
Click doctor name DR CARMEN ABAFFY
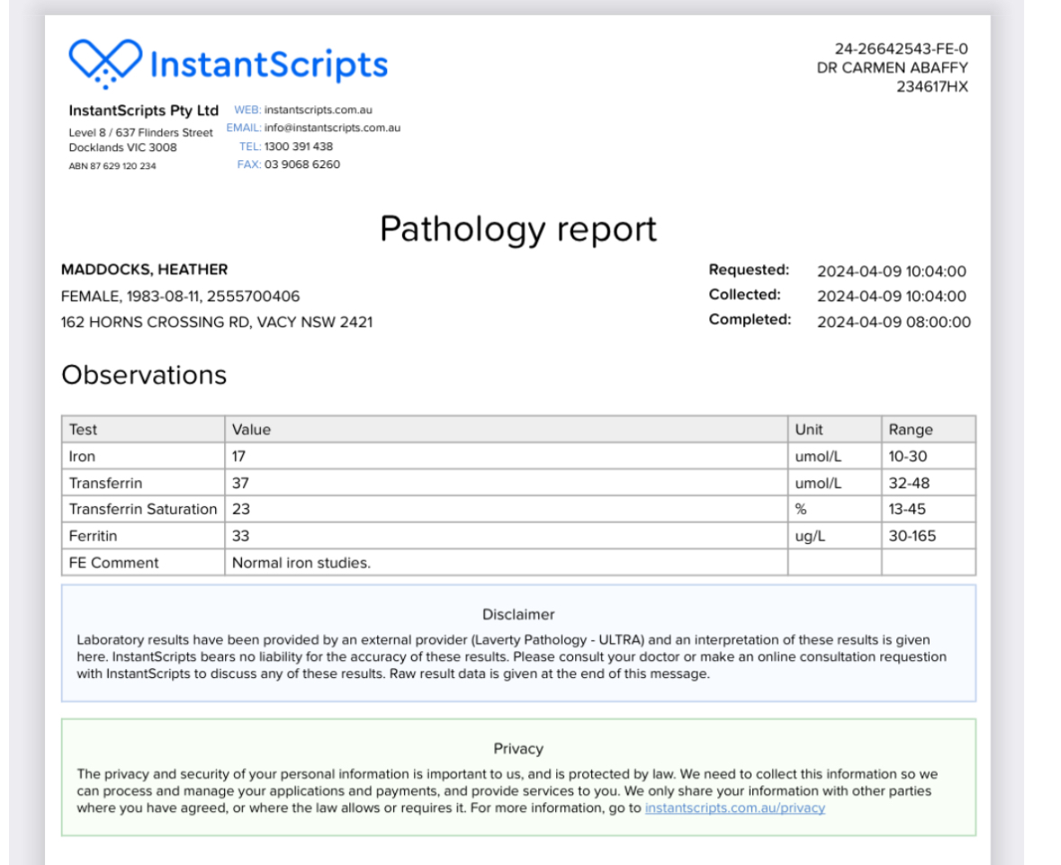(892, 68)
